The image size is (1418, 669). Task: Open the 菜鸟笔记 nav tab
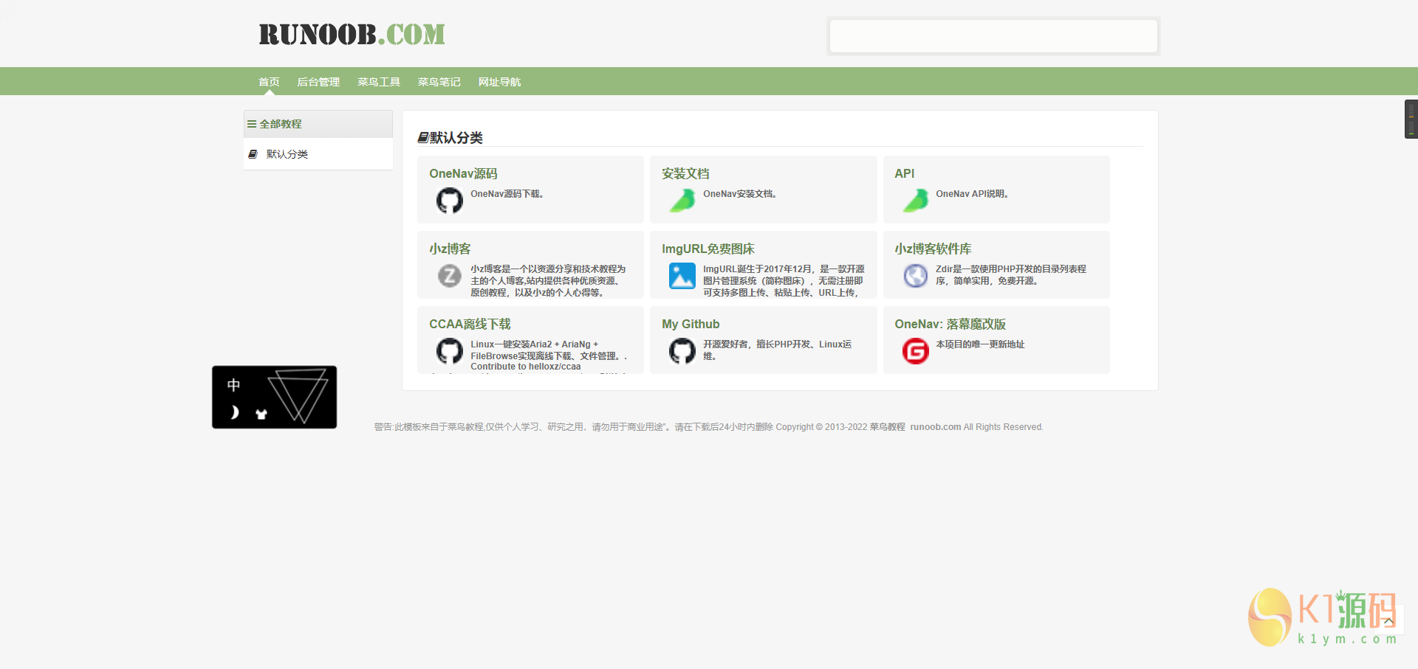click(x=439, y=82)
